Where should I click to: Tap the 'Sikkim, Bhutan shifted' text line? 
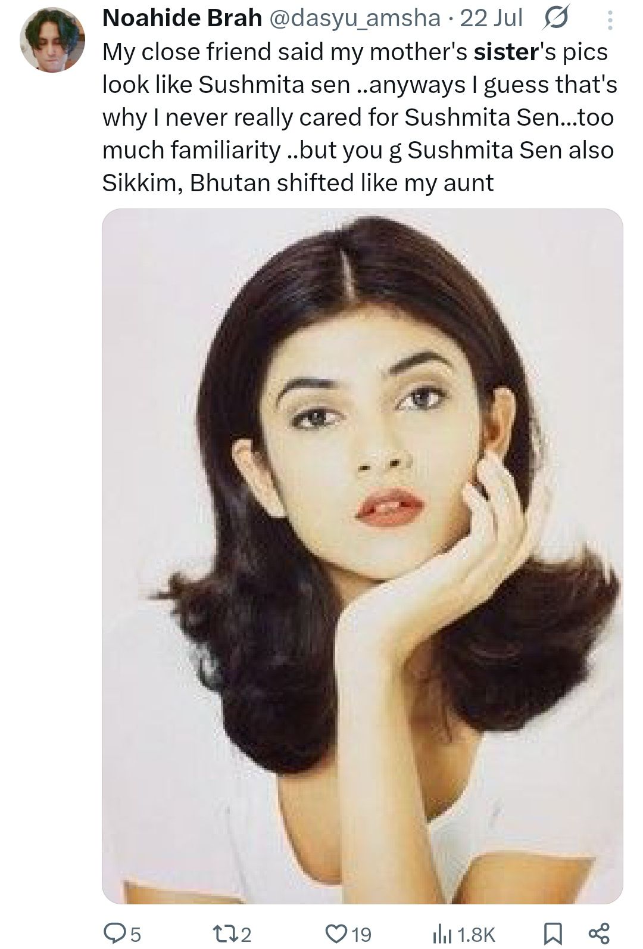coord(298,182)
